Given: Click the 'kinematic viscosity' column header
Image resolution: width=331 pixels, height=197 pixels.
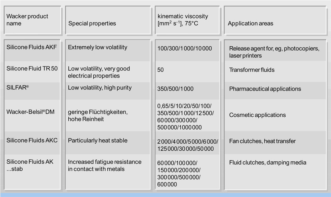Looking at the screenshot, I should point(187,20).
